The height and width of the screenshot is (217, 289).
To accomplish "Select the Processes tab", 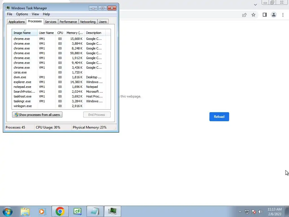I will pos(35,21).
